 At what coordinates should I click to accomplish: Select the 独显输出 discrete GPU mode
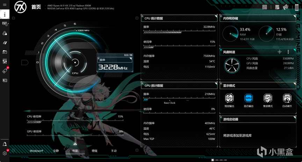[x=229, y=100]
